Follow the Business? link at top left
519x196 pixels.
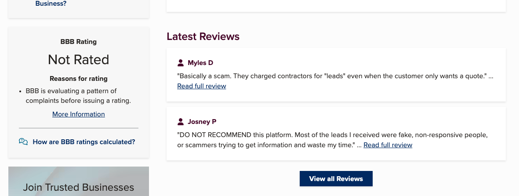tap(51, 4)
